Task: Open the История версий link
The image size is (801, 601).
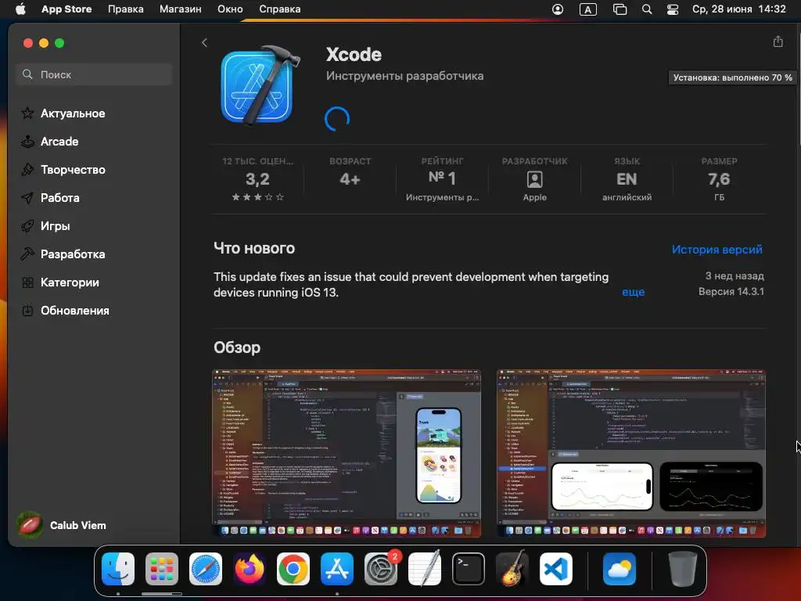Action: click(717, 250)
